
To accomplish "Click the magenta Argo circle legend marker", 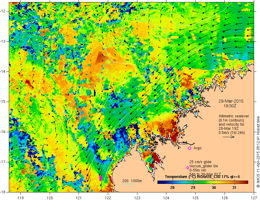I will pos(189,148).
